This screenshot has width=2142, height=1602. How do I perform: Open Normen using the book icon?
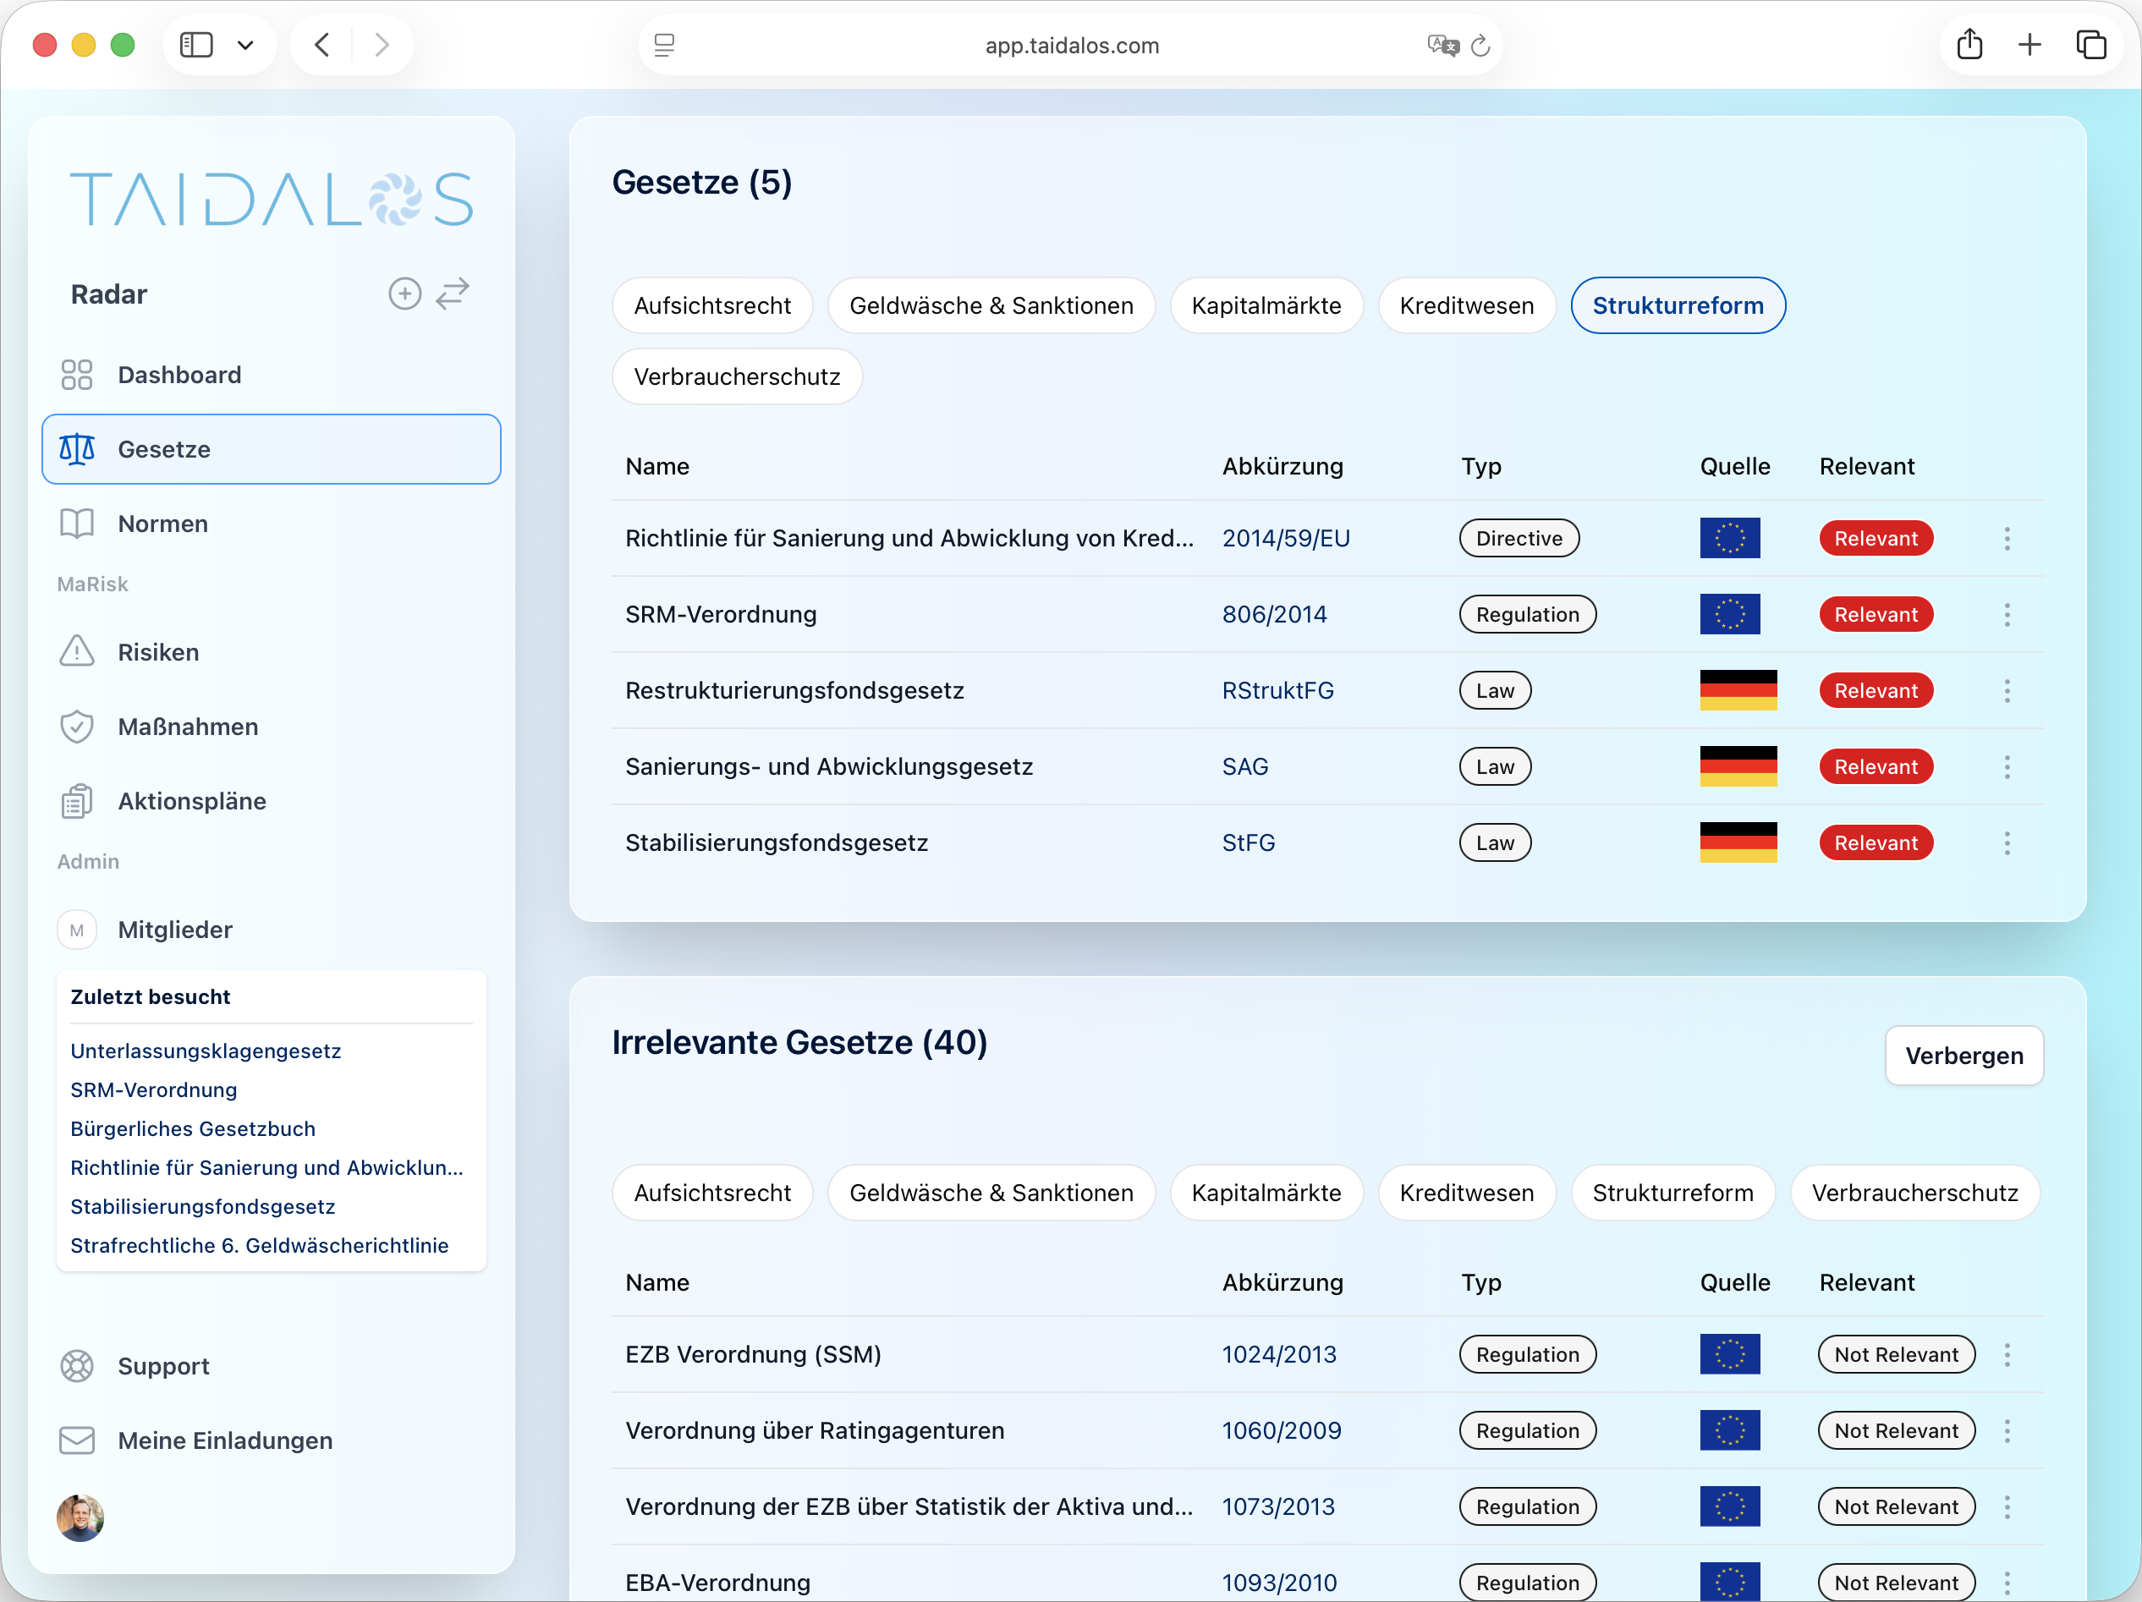click(78, 523)
